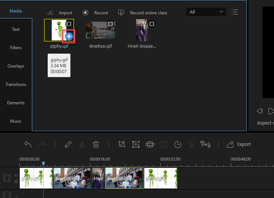Switch to list view icon
The height and width of the screenshot is (198, 274).
tap(235, 12)
